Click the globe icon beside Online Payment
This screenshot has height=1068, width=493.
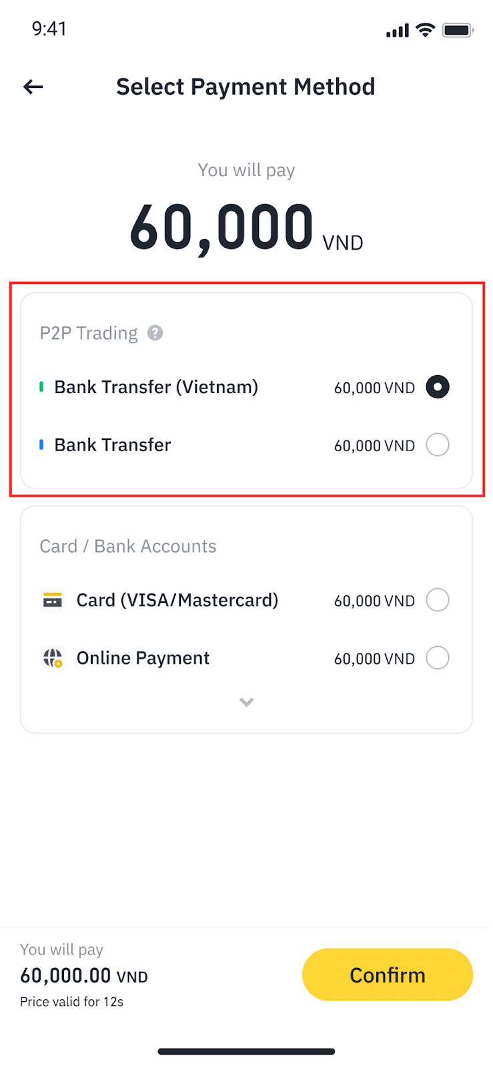click(53, 658)
